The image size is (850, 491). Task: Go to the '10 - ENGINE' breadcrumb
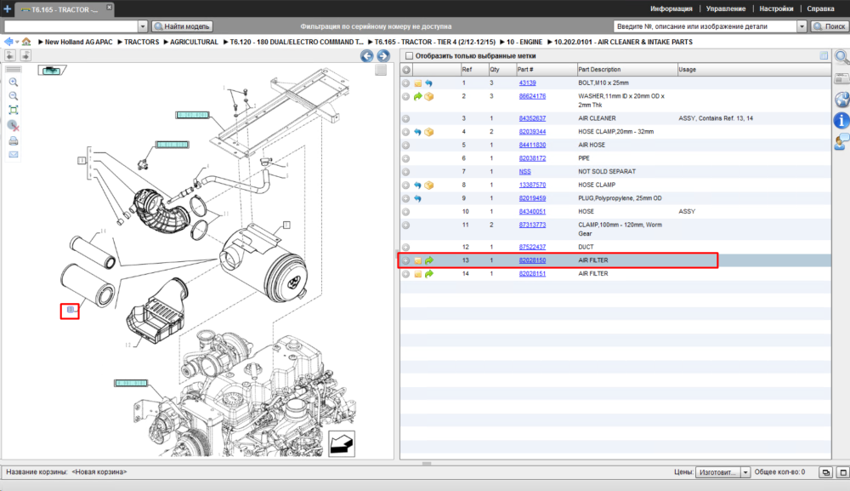524,42
